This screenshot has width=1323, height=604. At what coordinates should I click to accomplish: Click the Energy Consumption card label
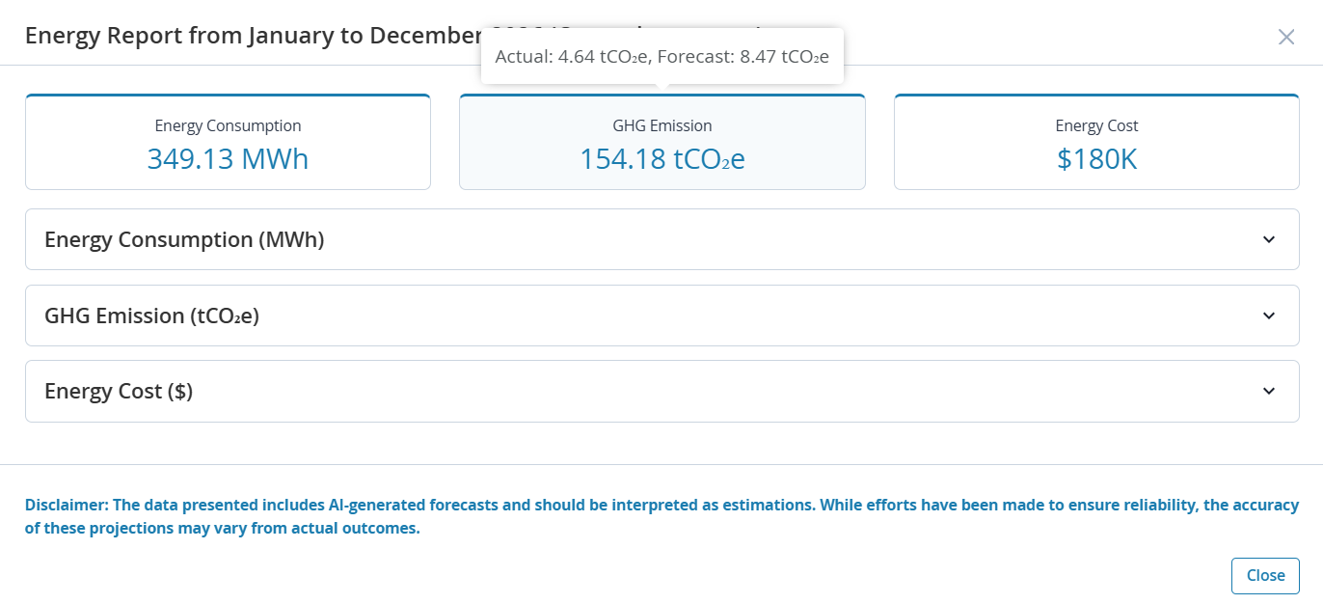228,125
